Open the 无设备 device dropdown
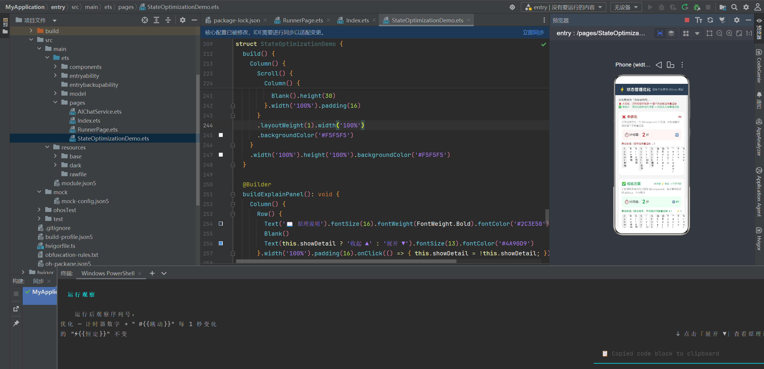The image size is (764, 369). (626, 7)
